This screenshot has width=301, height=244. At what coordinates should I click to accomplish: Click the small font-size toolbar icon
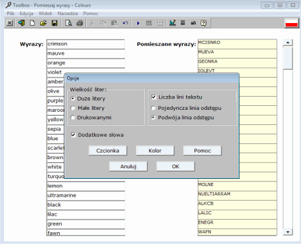point(193,23)
